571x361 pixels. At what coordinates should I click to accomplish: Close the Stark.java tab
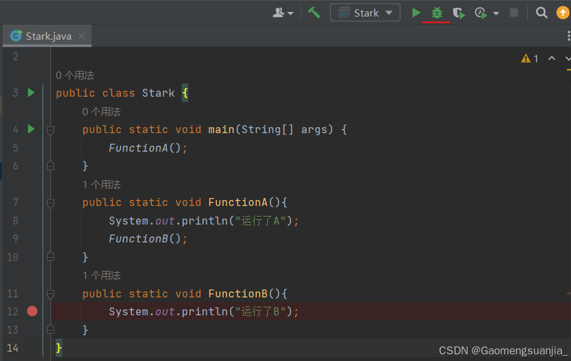pos(82,36)
